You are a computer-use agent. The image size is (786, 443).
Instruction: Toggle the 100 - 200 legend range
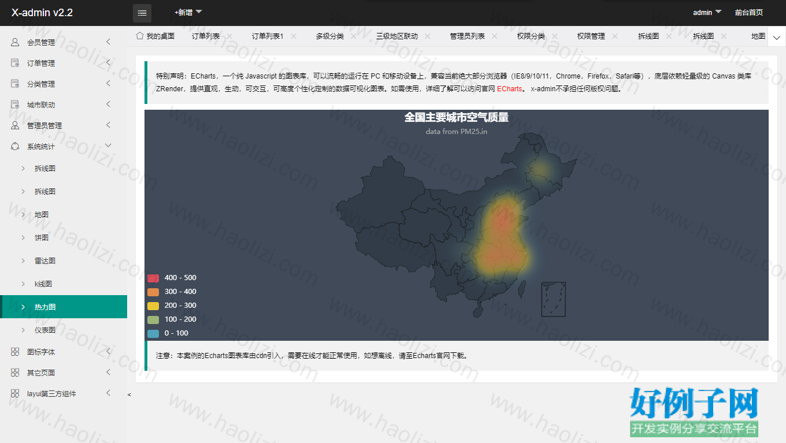pos(153,319)
